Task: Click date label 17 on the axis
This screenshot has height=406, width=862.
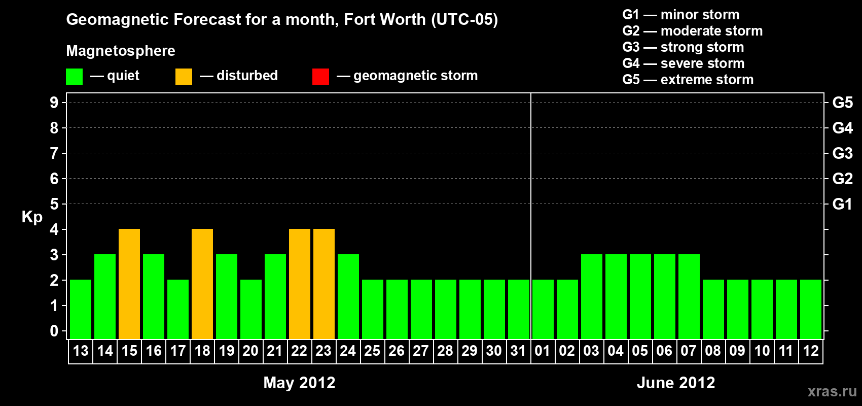Action: (x=178, y=351)
